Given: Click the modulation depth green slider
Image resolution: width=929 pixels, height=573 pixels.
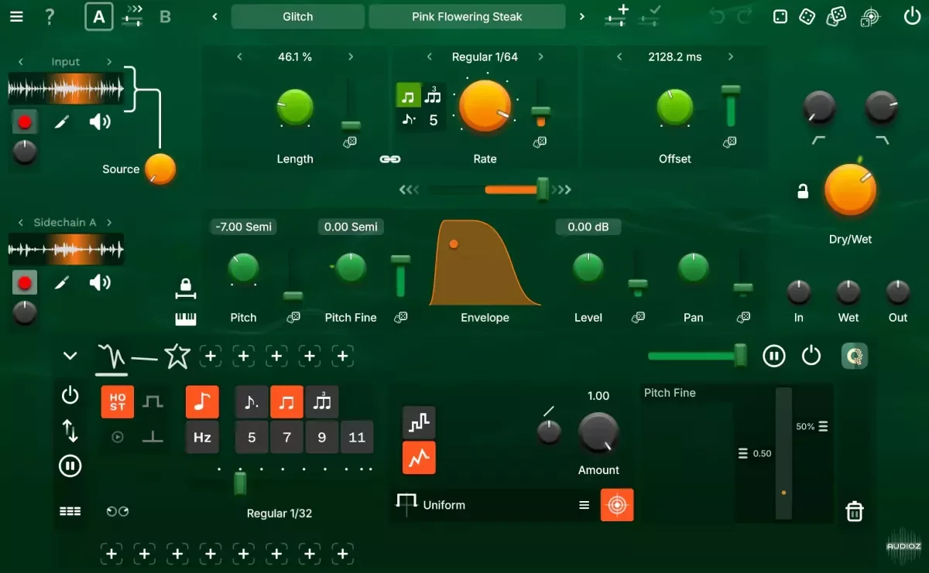Looking at the screenshot, I should [x=697, y=356].
